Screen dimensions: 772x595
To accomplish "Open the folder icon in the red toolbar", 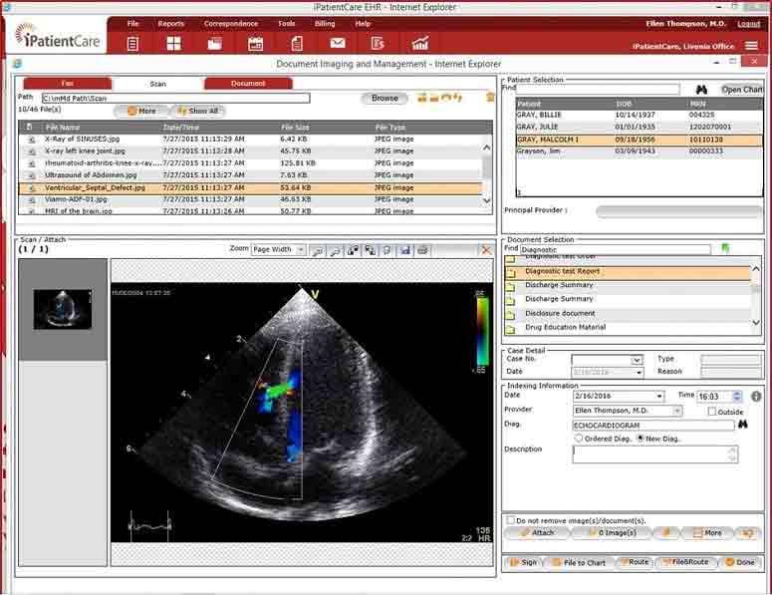I will (214, 44).
